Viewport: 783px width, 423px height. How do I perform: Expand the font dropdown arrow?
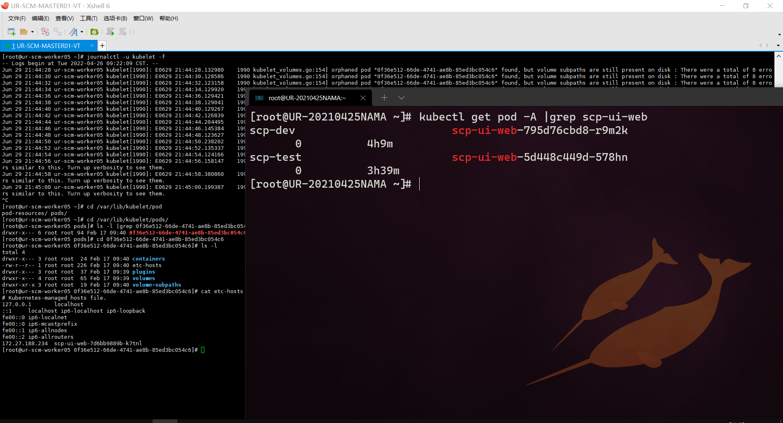pos(82,32)
